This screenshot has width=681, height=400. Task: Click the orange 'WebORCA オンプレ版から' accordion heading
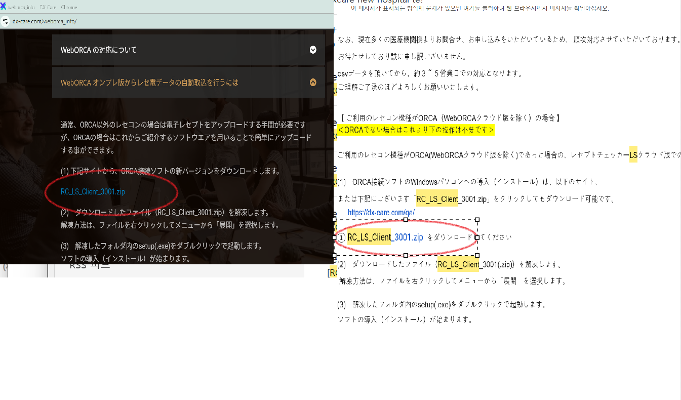188,82
